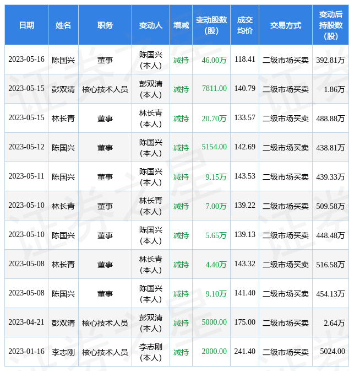The height and width of the screenshot is (371, 349).
Task: Click the holding value 439.33万
Action: pos(330,177)
